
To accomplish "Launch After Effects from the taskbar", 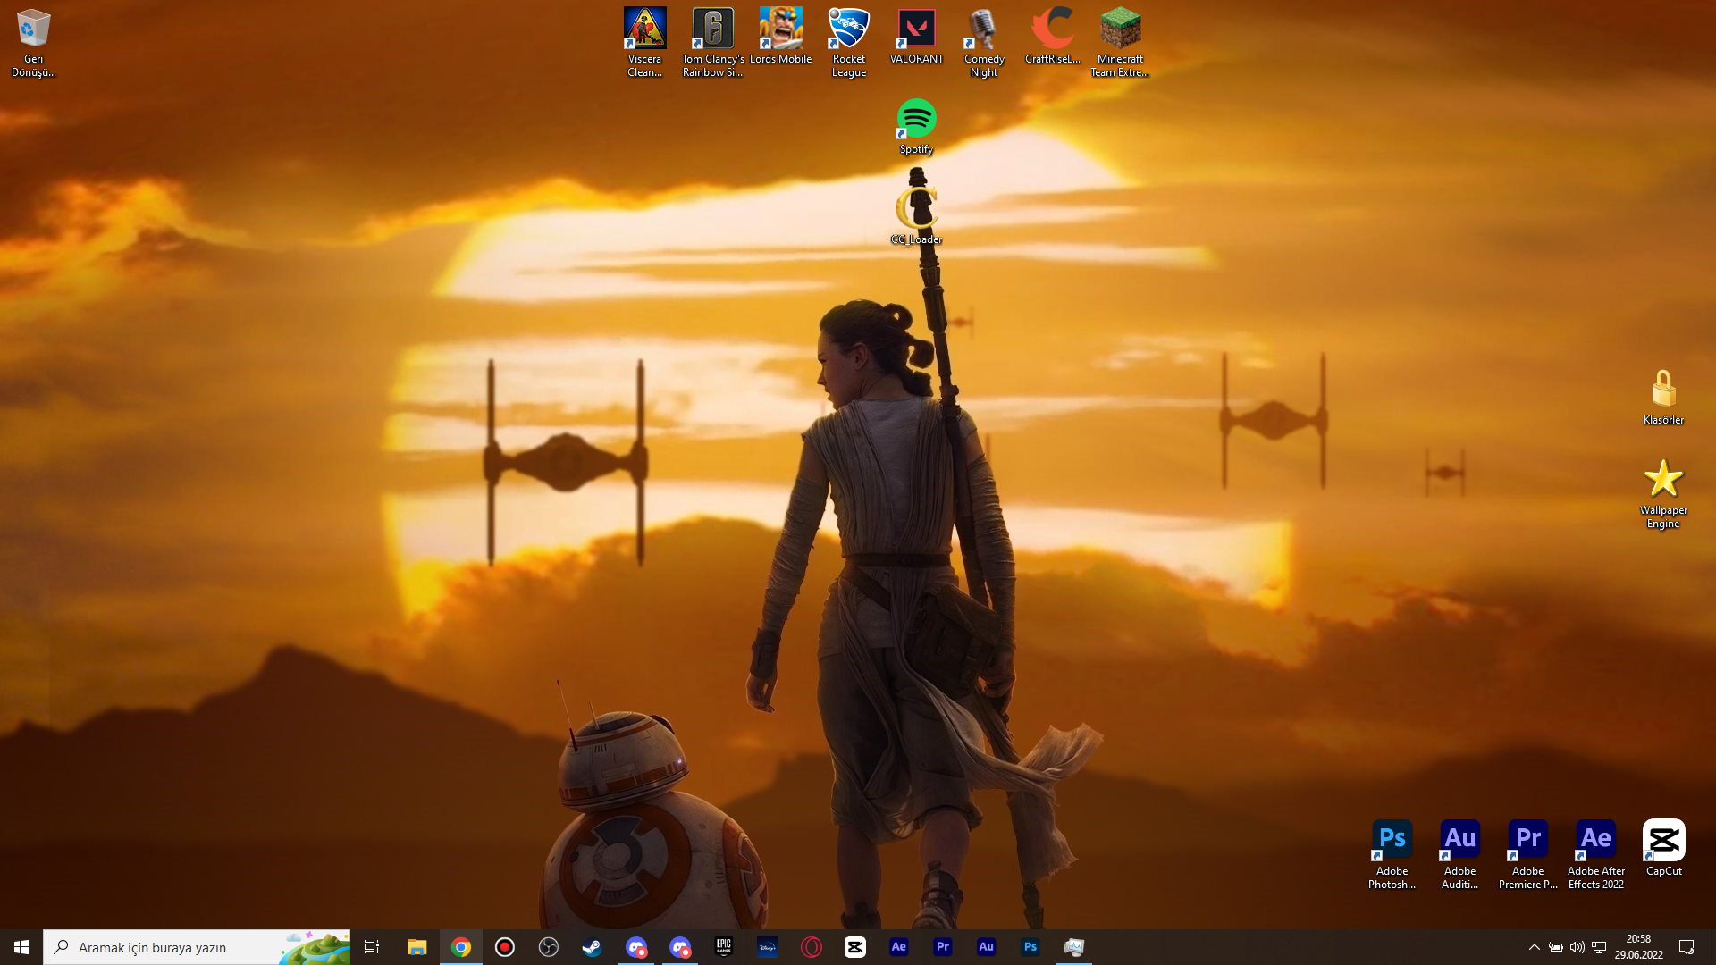I will pos(899,947).
